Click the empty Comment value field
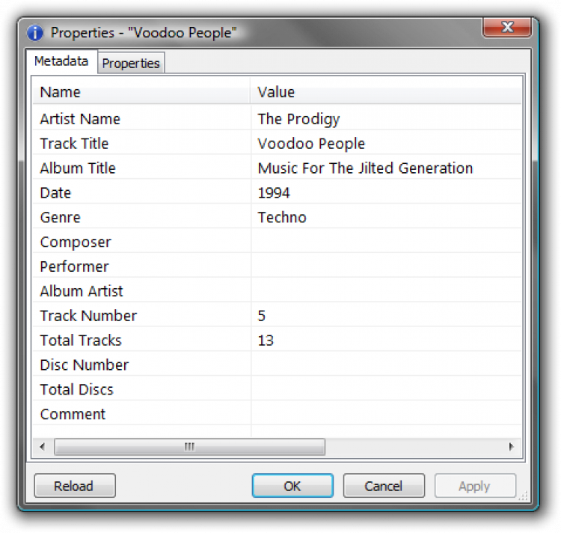 click(x=385, y=414)
